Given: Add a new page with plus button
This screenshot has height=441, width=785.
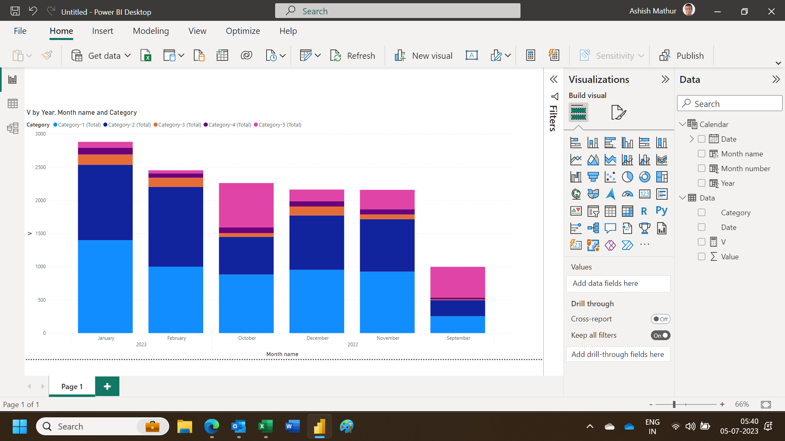Looking at the screenshot, I should [107, 386].
